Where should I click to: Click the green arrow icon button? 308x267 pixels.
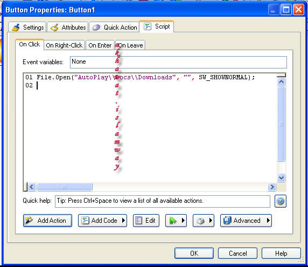[173, 221]
